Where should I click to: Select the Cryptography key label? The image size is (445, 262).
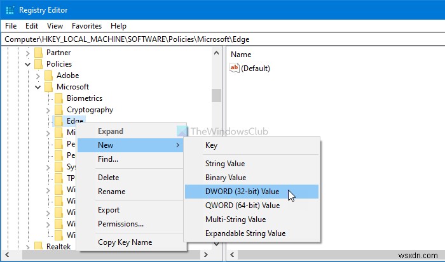[x=90, y=110]
